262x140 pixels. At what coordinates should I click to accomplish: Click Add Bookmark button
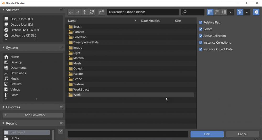point(33,115)
